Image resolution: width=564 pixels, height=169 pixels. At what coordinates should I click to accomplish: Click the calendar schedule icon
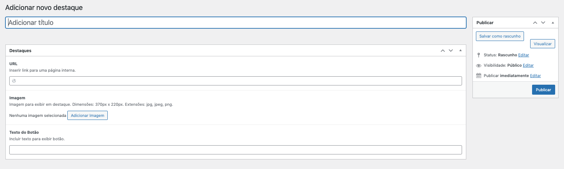(x=479, y=76)
